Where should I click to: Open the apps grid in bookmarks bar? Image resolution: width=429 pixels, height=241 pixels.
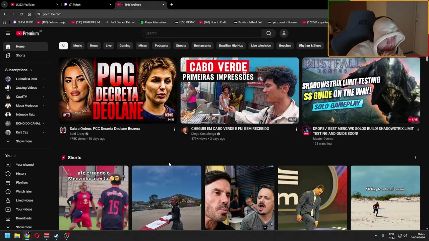(x=4, y=22)
